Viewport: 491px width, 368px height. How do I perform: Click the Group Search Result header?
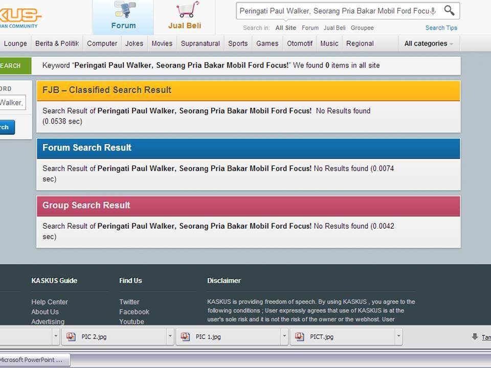(249, 205)
